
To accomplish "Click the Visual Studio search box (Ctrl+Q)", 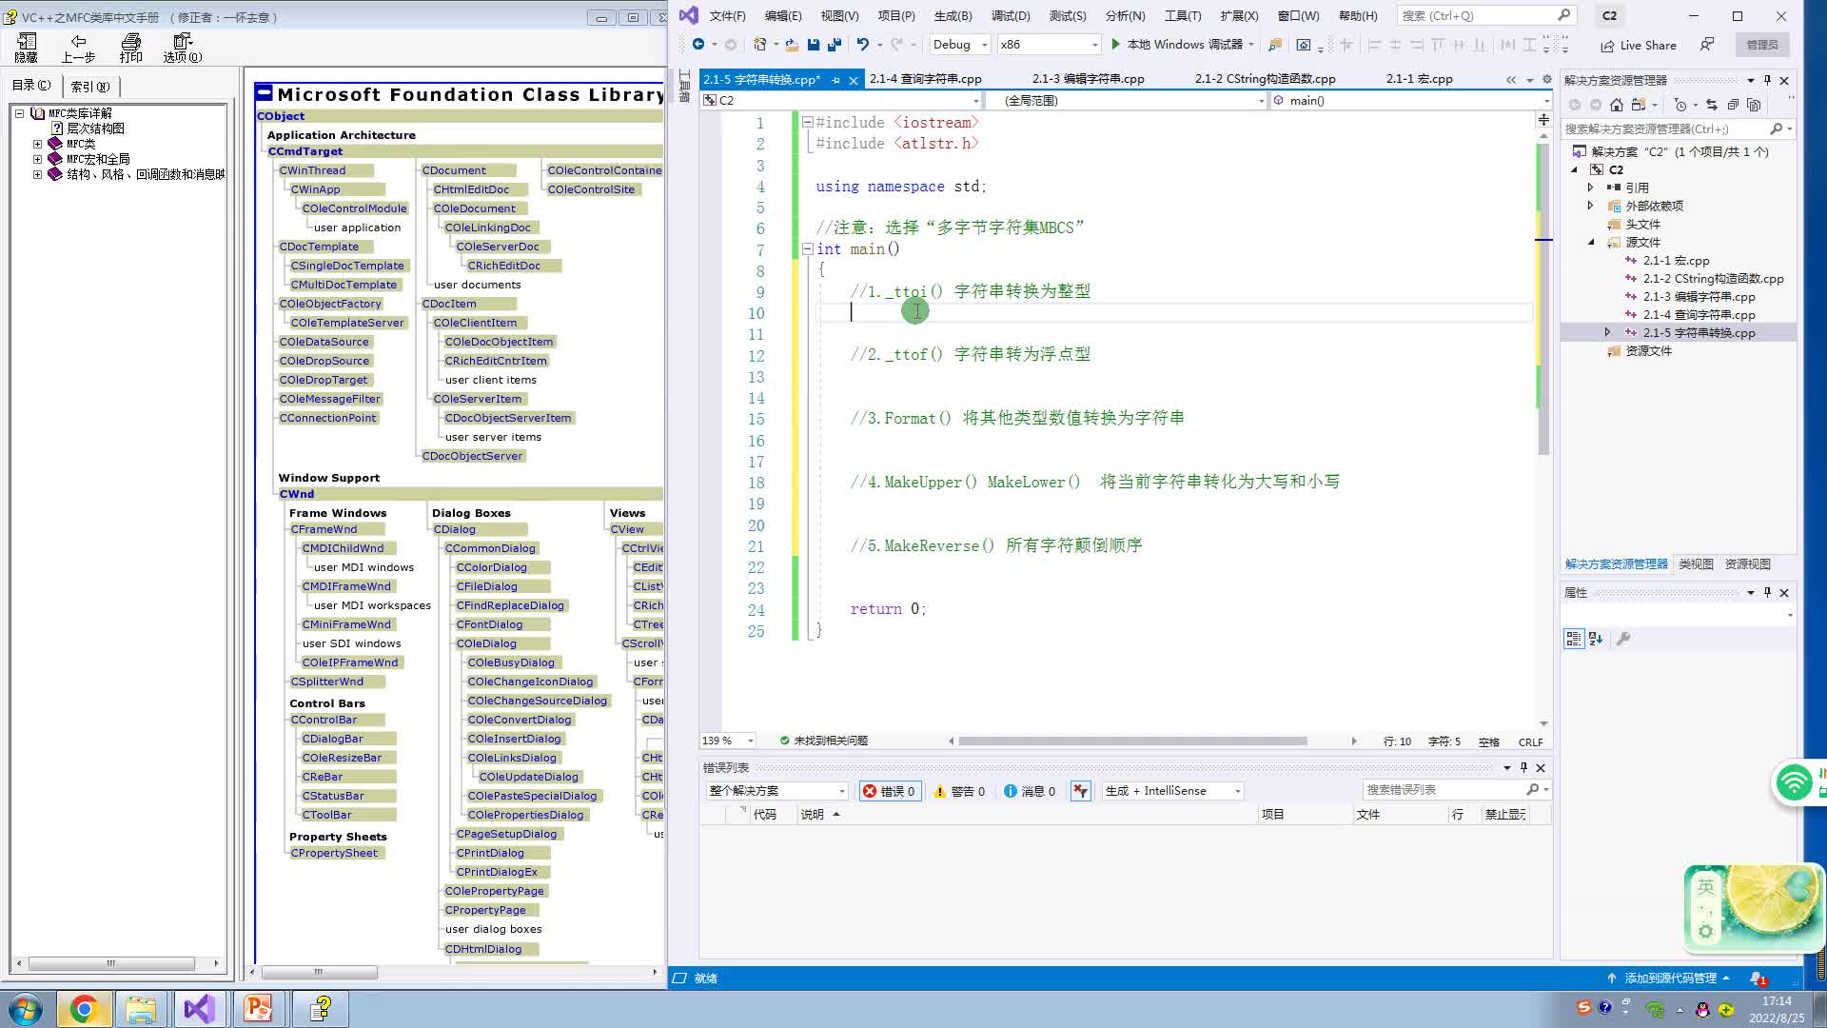I will (x=1485, y=15).
